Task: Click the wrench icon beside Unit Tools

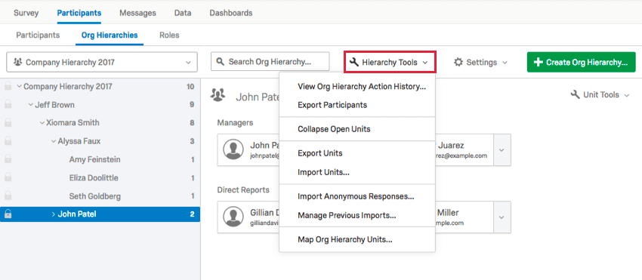Action: point(576,95)
